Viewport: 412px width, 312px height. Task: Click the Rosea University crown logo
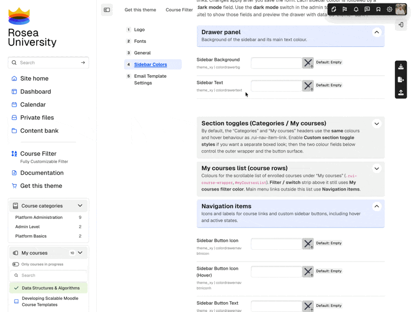(19, 16)
